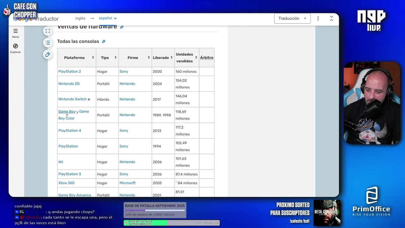Viewport: 405px width, 228px height.
Task: Open the Game Boy link
Action: pyautogui.click(x=67, y=111)
